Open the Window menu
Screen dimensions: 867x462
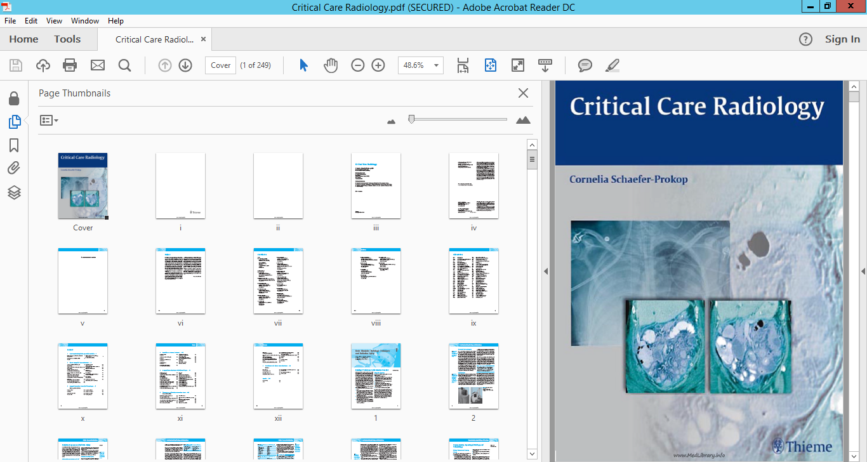coord(85,21)
